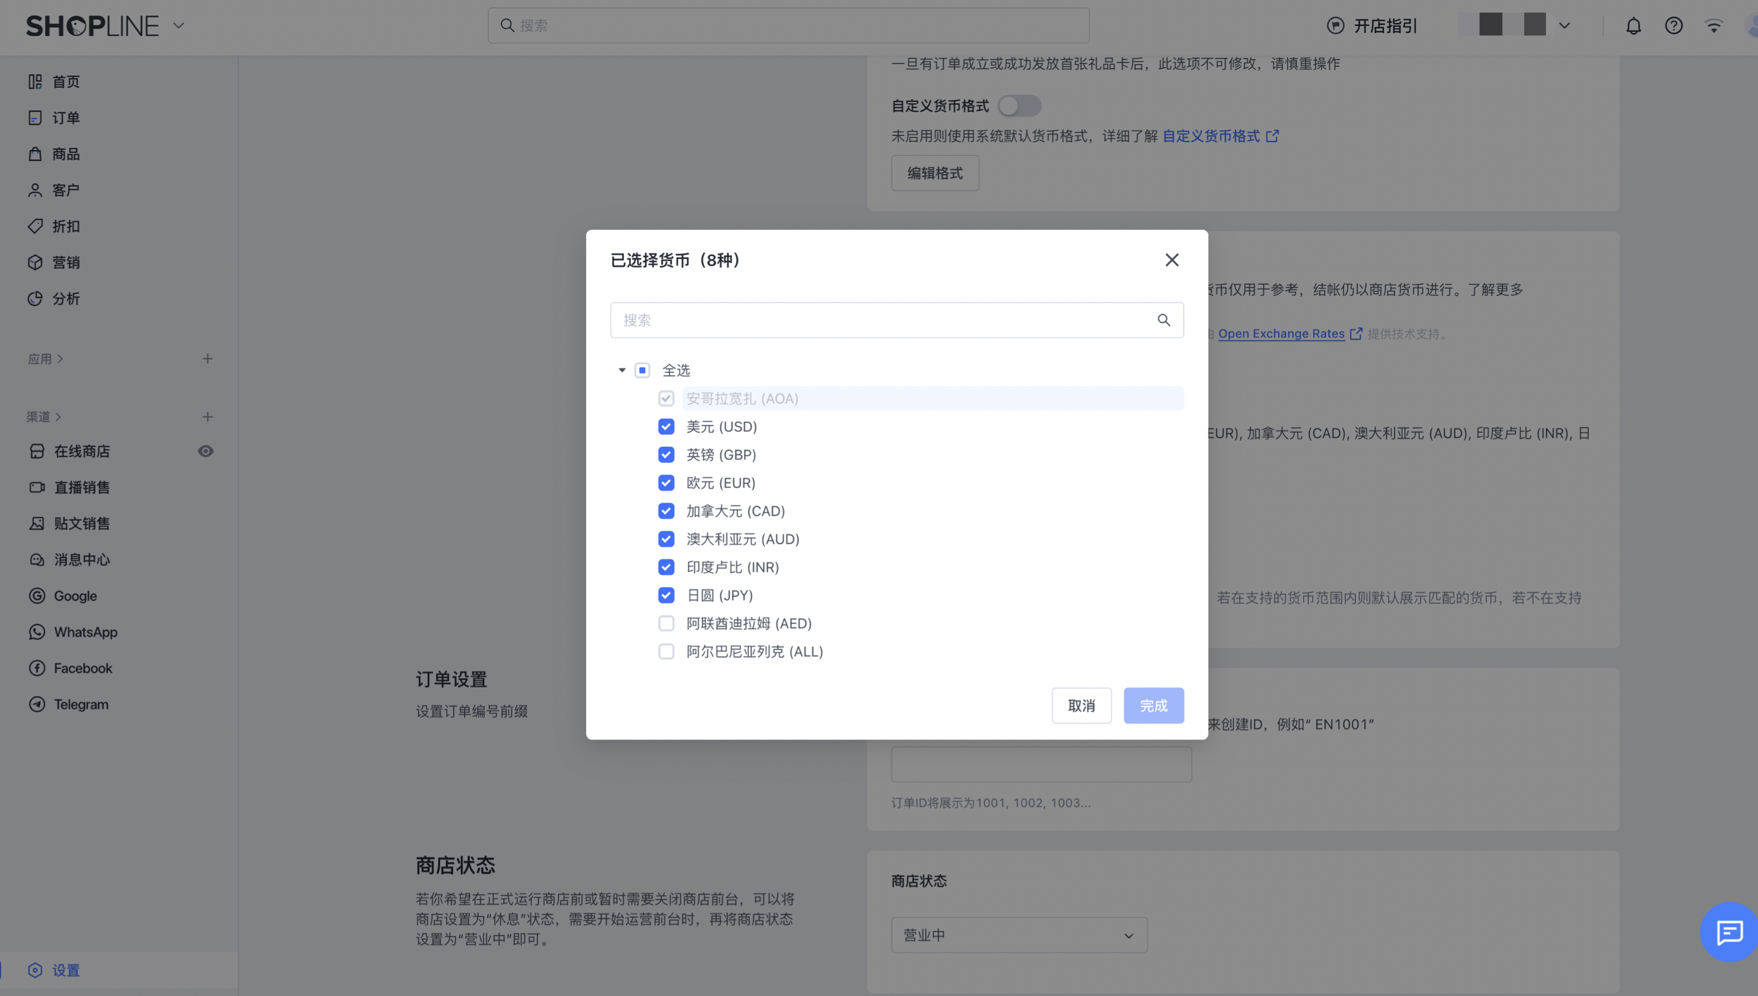Open live chat support bubble
Image resolution: width=1758 pixels, height=996 pixels.
tap(1729, 932)
